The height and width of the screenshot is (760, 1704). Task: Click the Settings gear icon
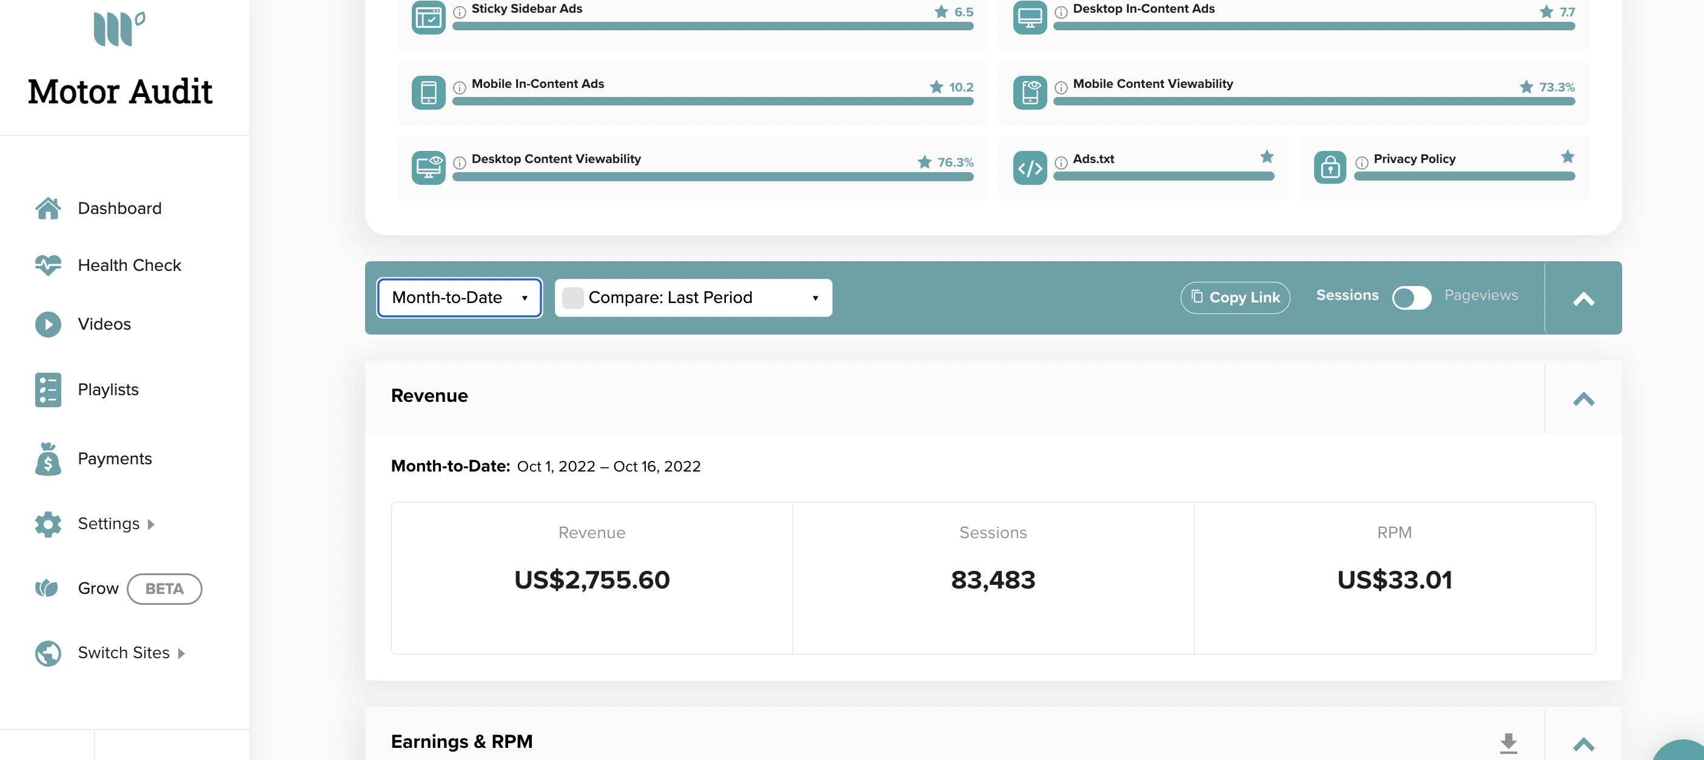48,524
